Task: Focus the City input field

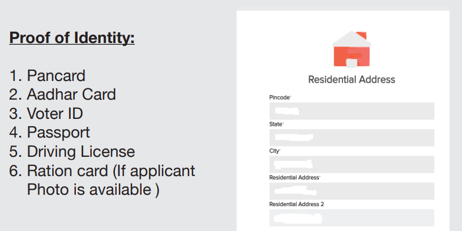Action: pyautogui.click(x=352, y=164)
